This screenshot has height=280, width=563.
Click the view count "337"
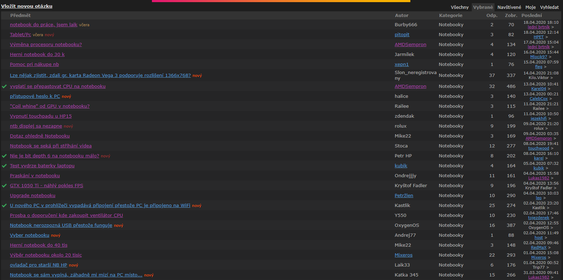(x=511, y=75)
